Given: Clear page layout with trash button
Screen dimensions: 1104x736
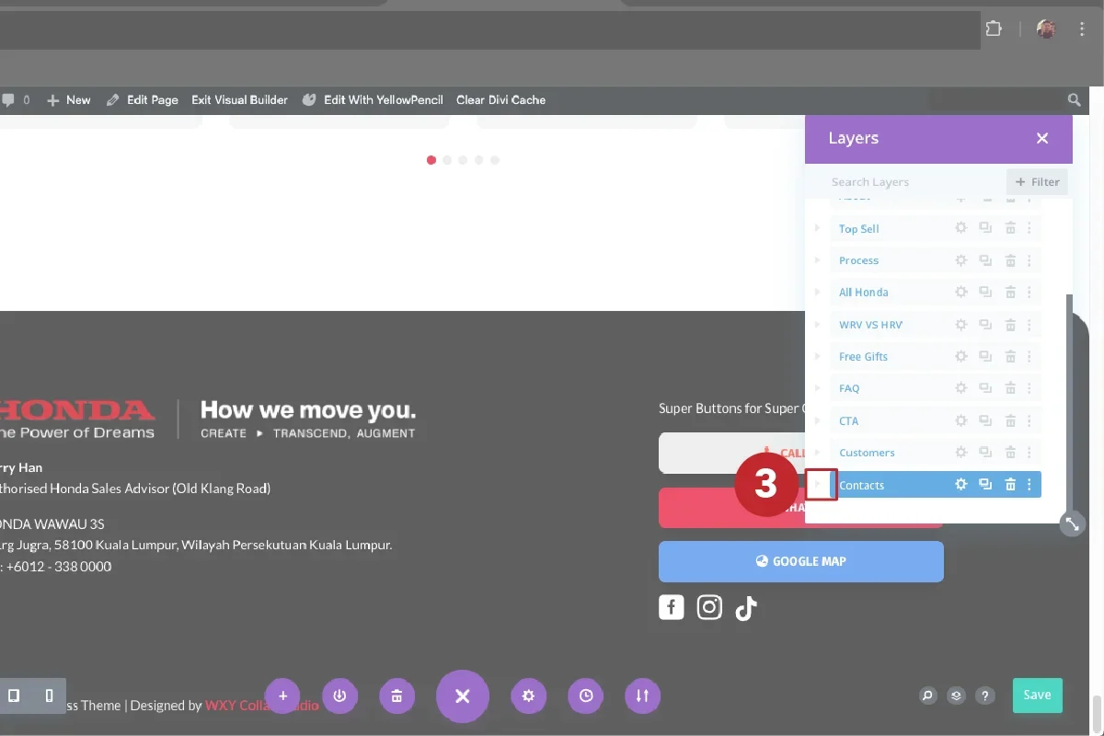Looking at the screenshot, I should pos(397,696).
